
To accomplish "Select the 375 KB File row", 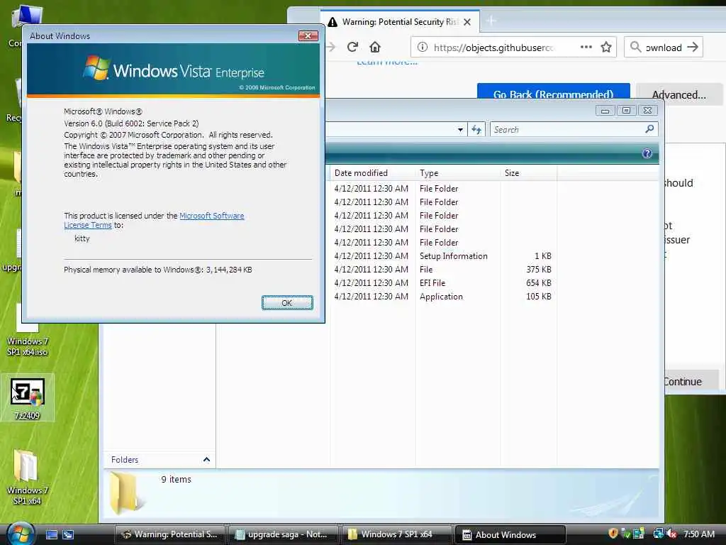I will (x=442, y=269).
